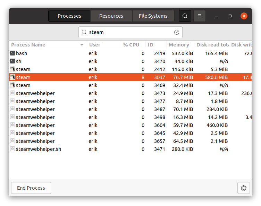The width and height of the screenshot is (261, 206).
Task: Sort by Process Name column arrow
Action: point(82,45)
